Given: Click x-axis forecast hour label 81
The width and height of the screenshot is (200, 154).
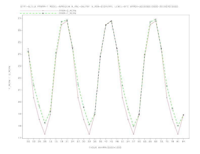Looking at the screenshot, I should (x=178, y=141).
